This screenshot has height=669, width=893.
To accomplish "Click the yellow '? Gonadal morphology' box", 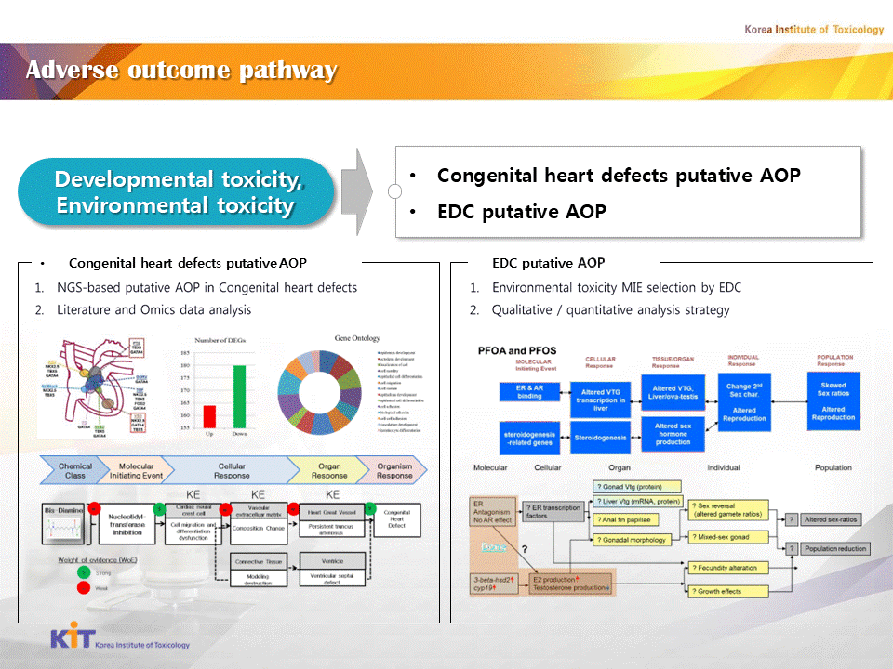I will [632, 539].
